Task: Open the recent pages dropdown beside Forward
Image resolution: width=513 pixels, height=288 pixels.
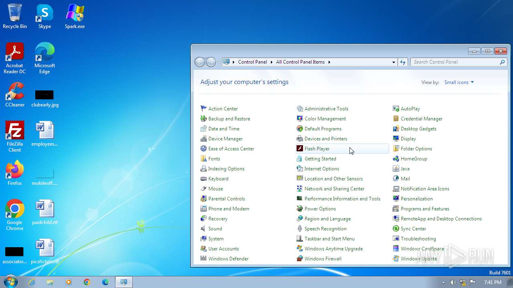Action: pyautogui.click(x=219, y=62)
